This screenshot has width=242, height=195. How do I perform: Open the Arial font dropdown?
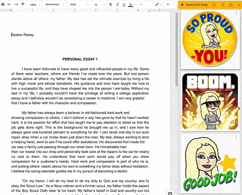[79, 4]
